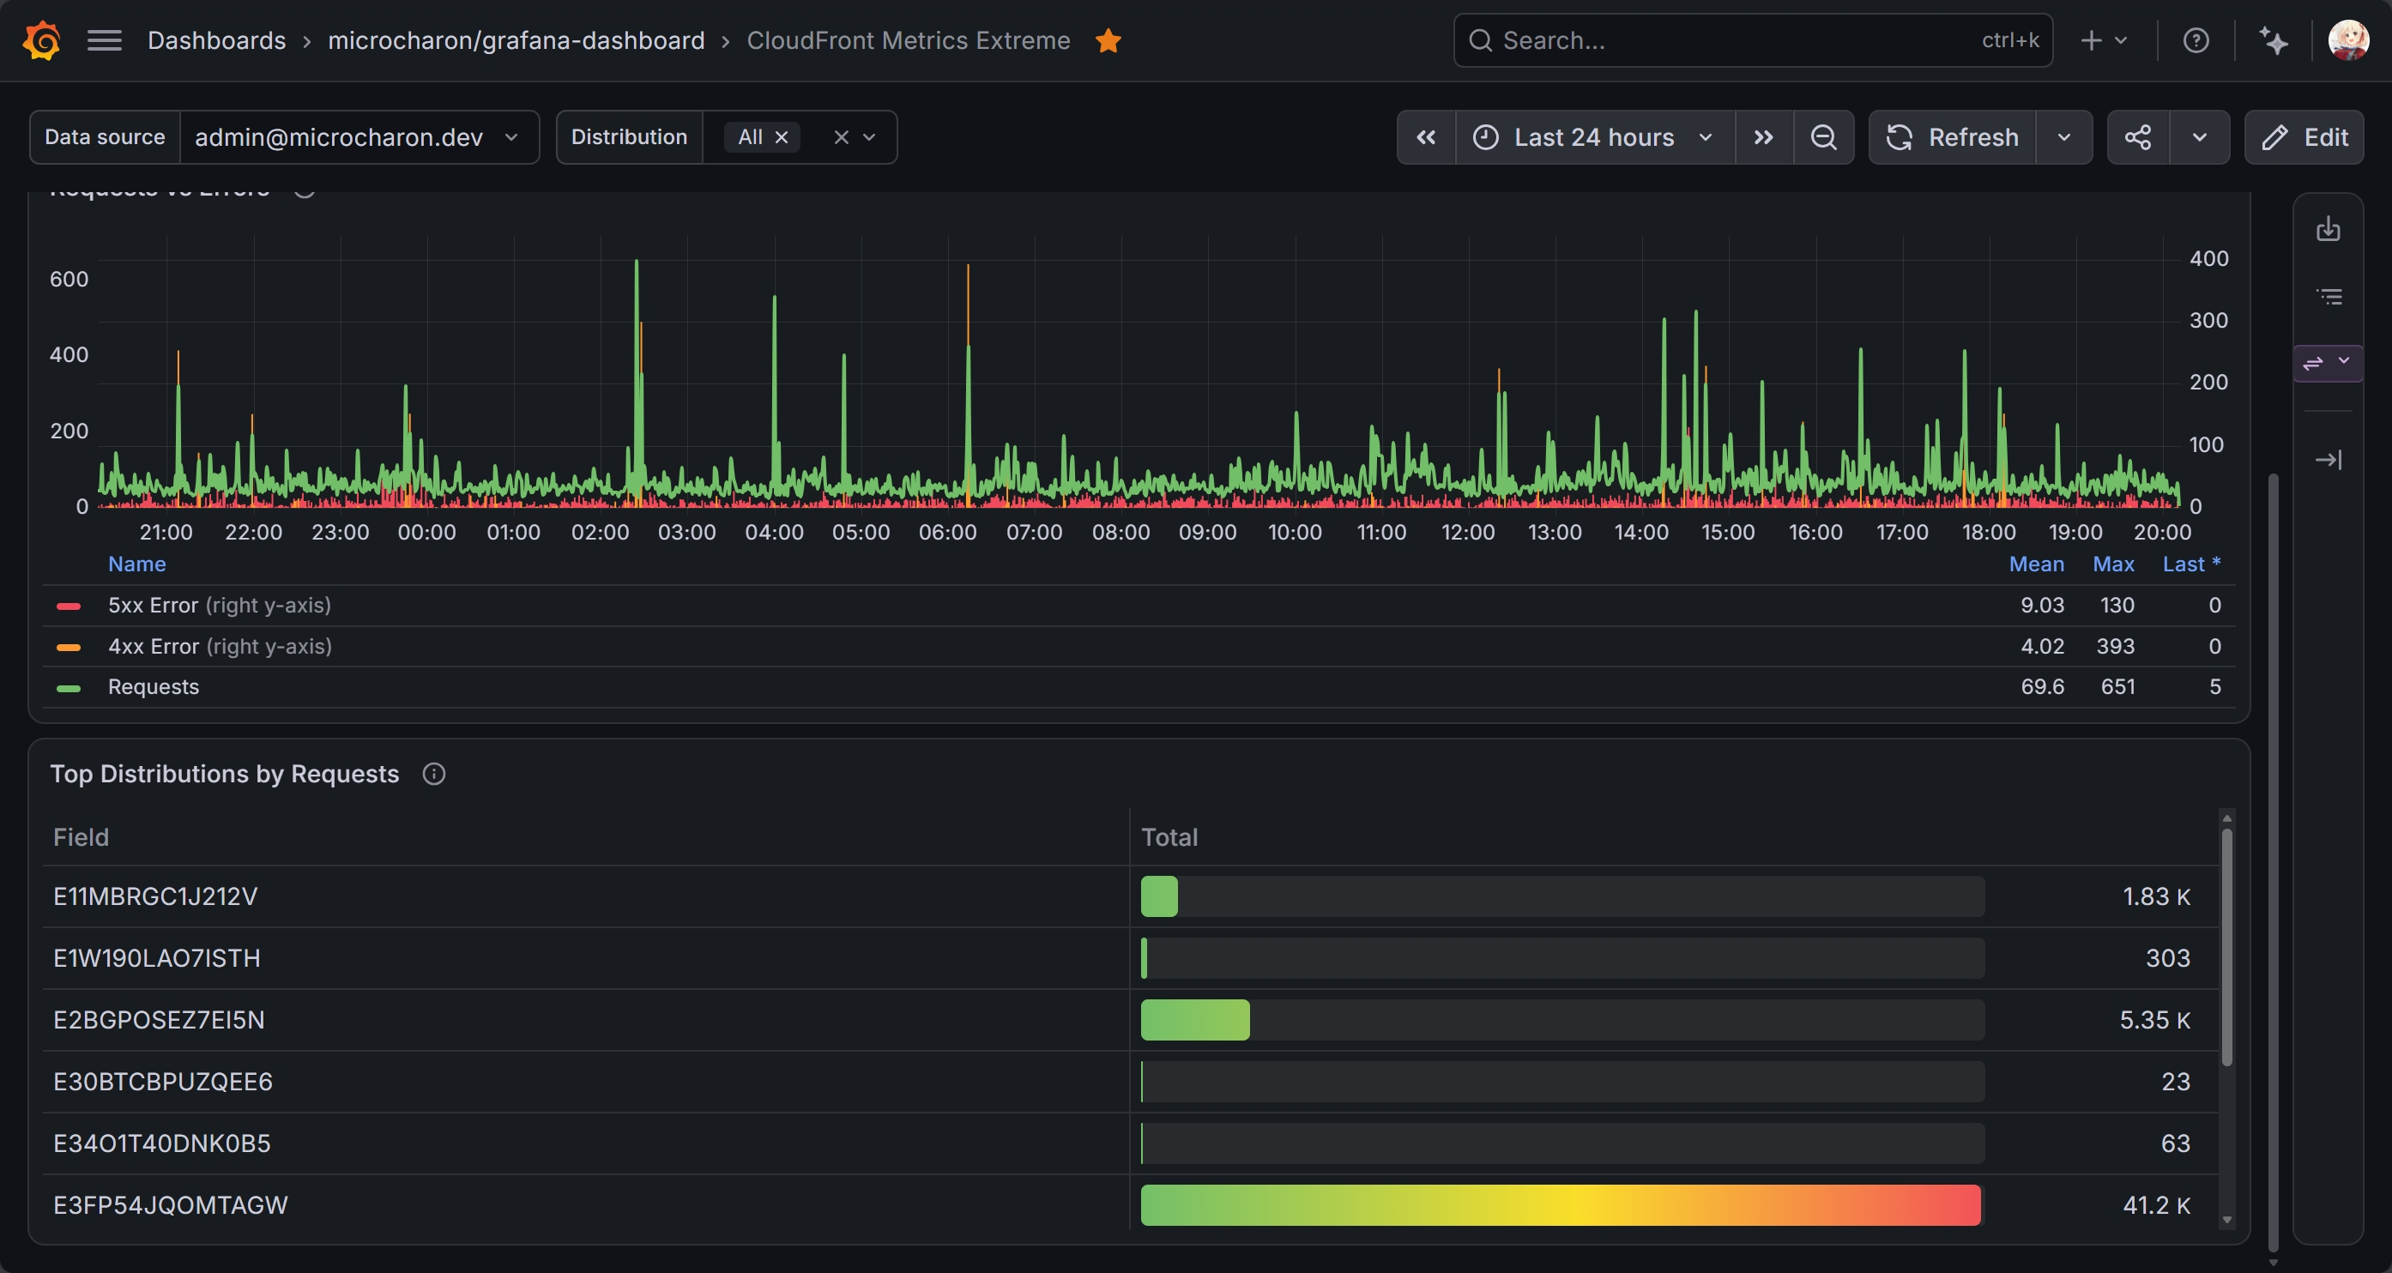Shift time range forward with double-right arrows
This screenshot has height=1273, width=2392.
point(1763,137)
